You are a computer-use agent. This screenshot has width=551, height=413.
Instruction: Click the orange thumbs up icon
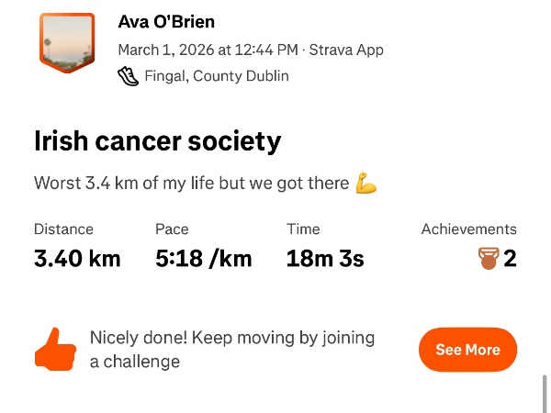[x=54, y=349]
